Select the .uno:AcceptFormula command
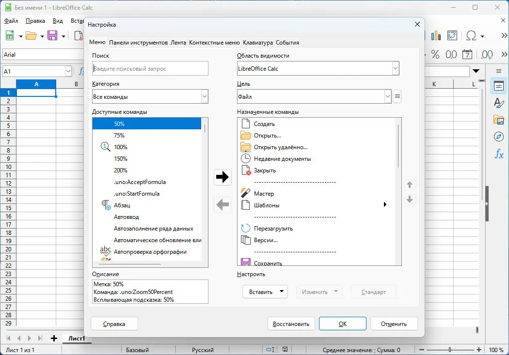 [x=147, y=182]
